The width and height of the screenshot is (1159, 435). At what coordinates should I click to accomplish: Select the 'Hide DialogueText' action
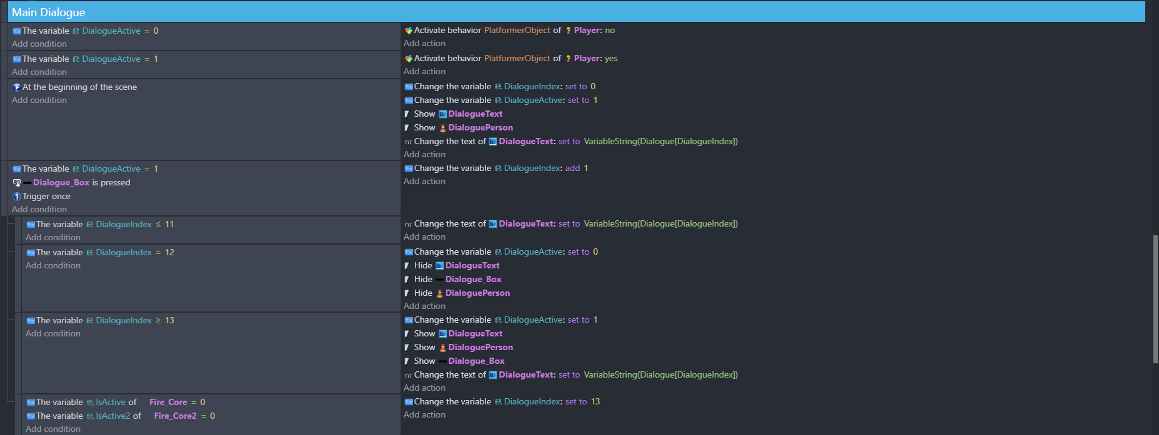(472, 266)
